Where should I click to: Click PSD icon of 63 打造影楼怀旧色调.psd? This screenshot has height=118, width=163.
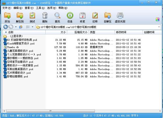pos(5,40)
